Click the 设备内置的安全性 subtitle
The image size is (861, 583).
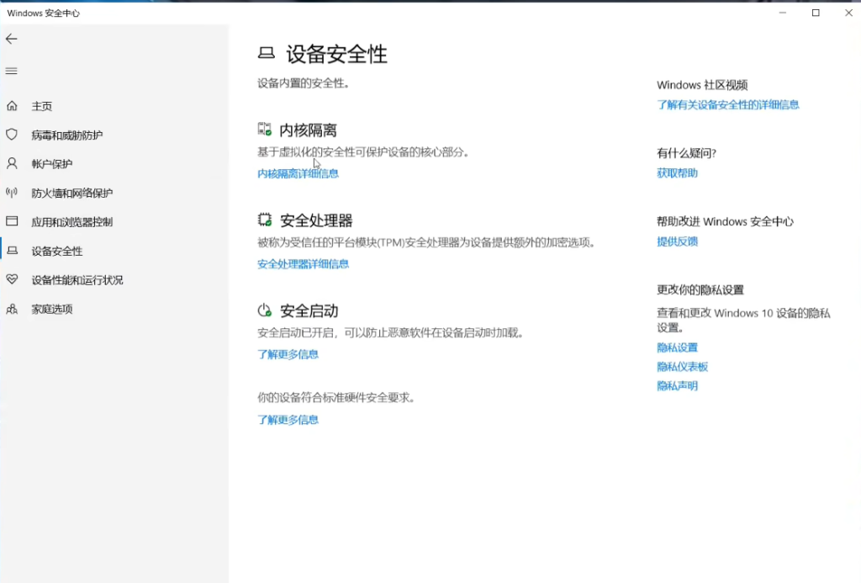303,83
